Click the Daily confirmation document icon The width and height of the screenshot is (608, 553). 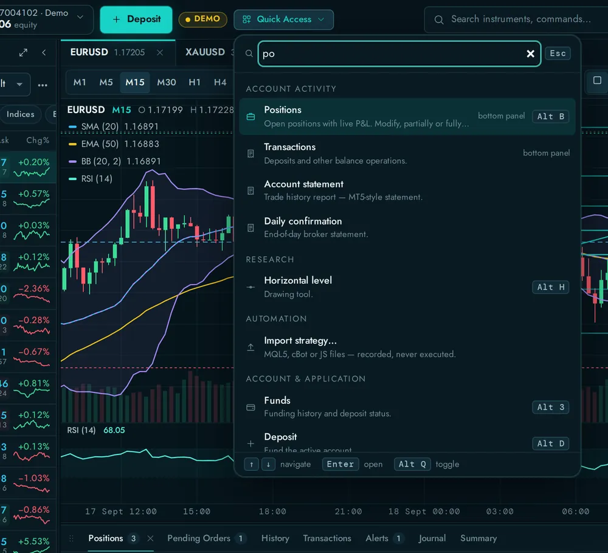point(251,228)
